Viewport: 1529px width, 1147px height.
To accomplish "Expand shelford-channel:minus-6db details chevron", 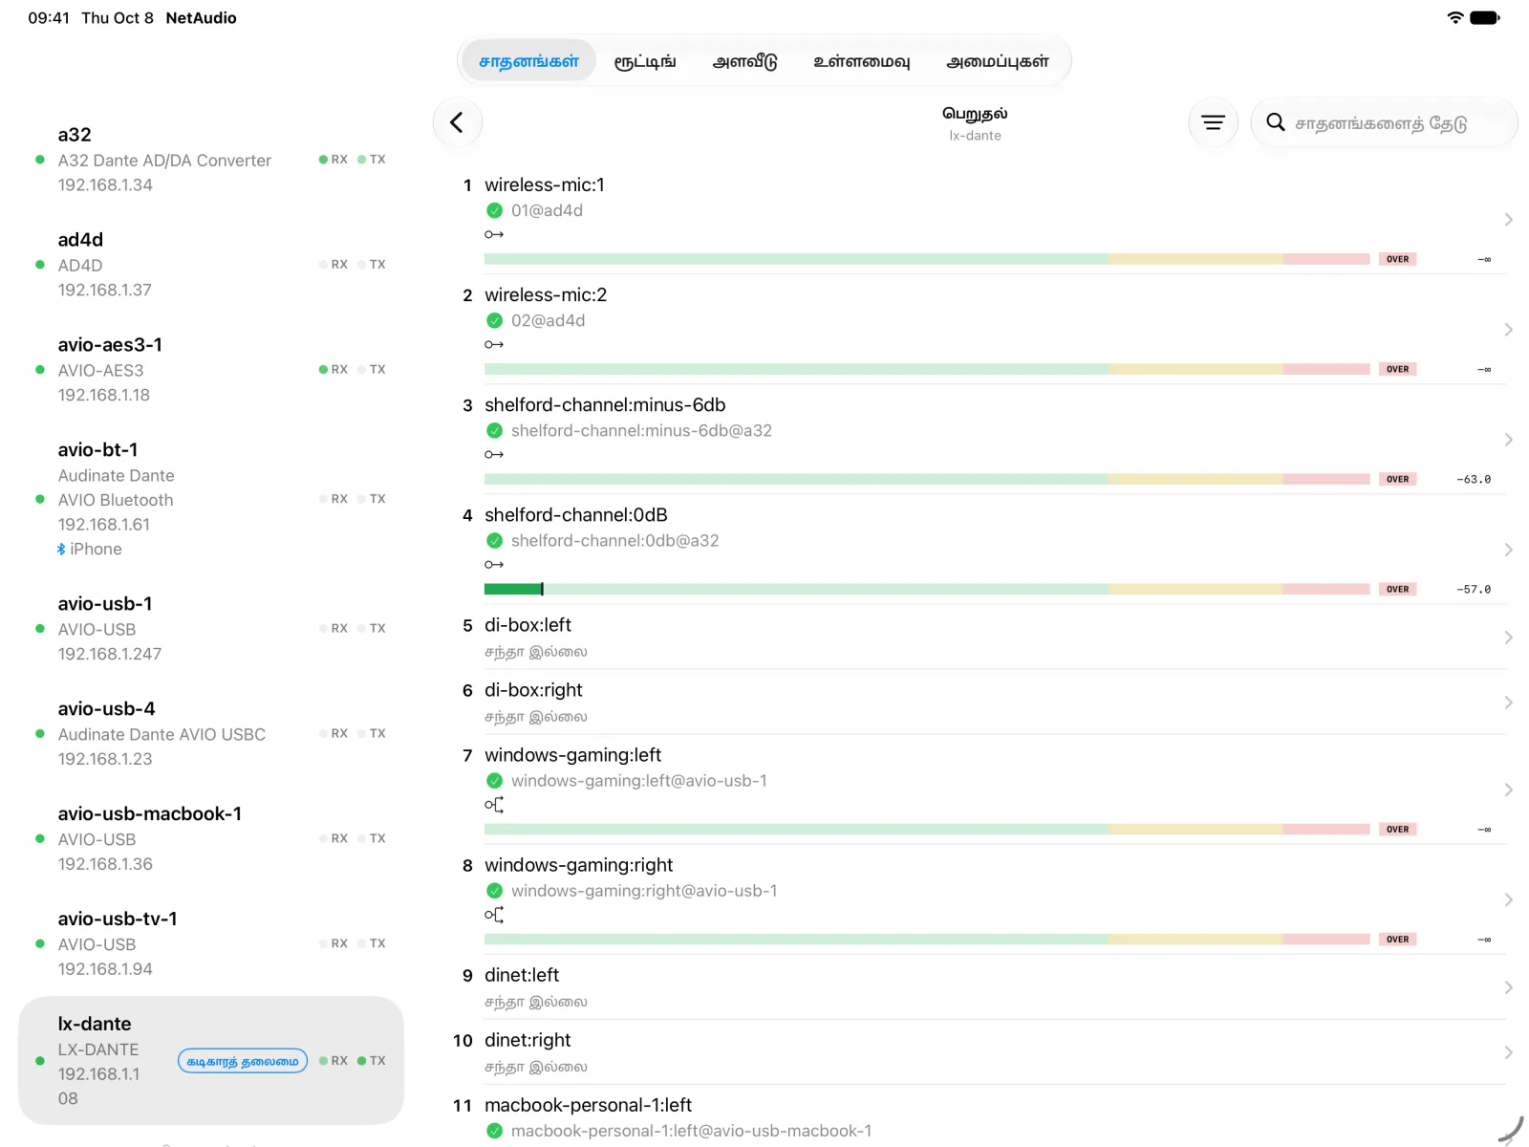I will pyautogui.click(x=1508, y=440).
